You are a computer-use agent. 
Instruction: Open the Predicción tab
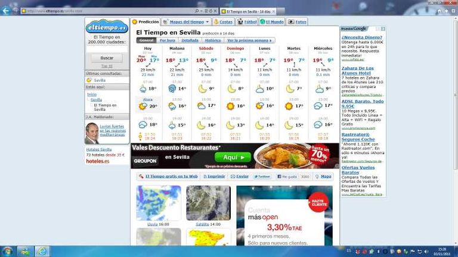(x=146, y=22)
